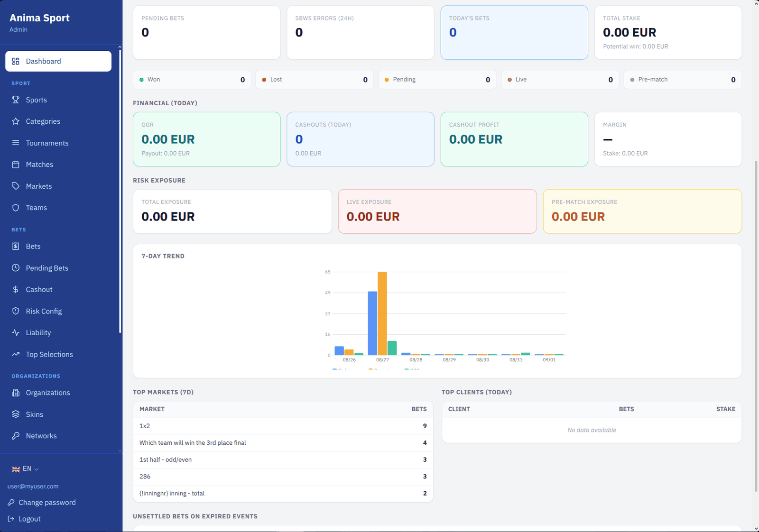Screen dimensions: 759x532
Task: Open the Cashout section
Action: (58, 289)
